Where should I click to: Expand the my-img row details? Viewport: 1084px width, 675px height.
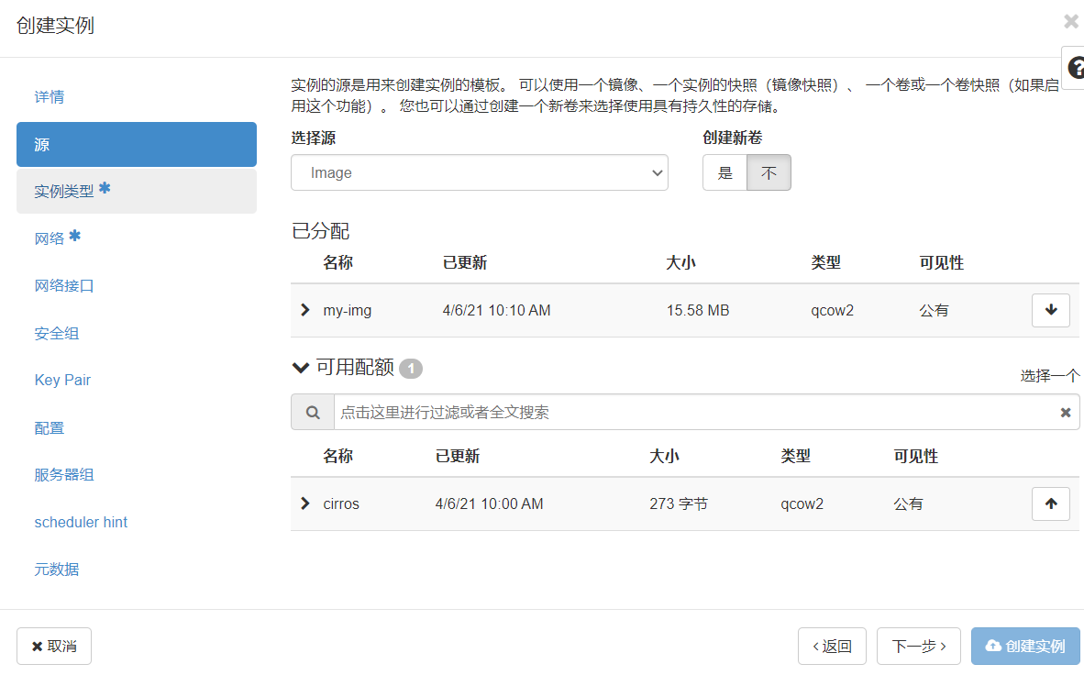click(305, 310)
